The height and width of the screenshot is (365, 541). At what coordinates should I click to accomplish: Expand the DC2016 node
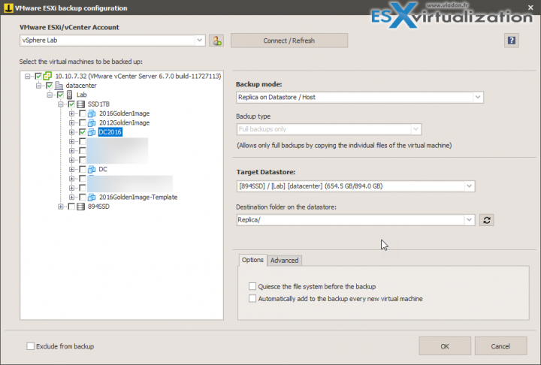pyautogui.click(x=71, y=131)
